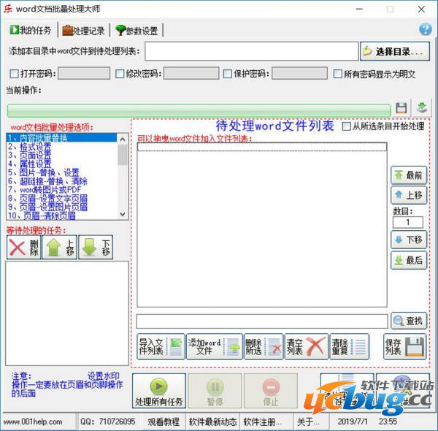Click www.001help.com in status bar

[x=33, y=422]
